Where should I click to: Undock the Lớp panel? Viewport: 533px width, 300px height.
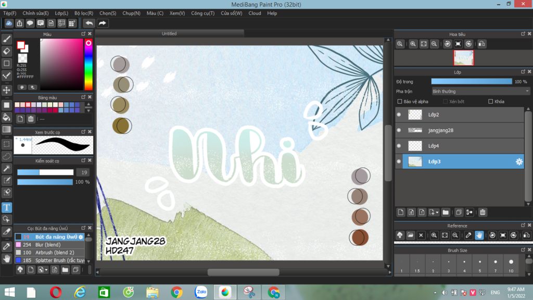[523, 72]
